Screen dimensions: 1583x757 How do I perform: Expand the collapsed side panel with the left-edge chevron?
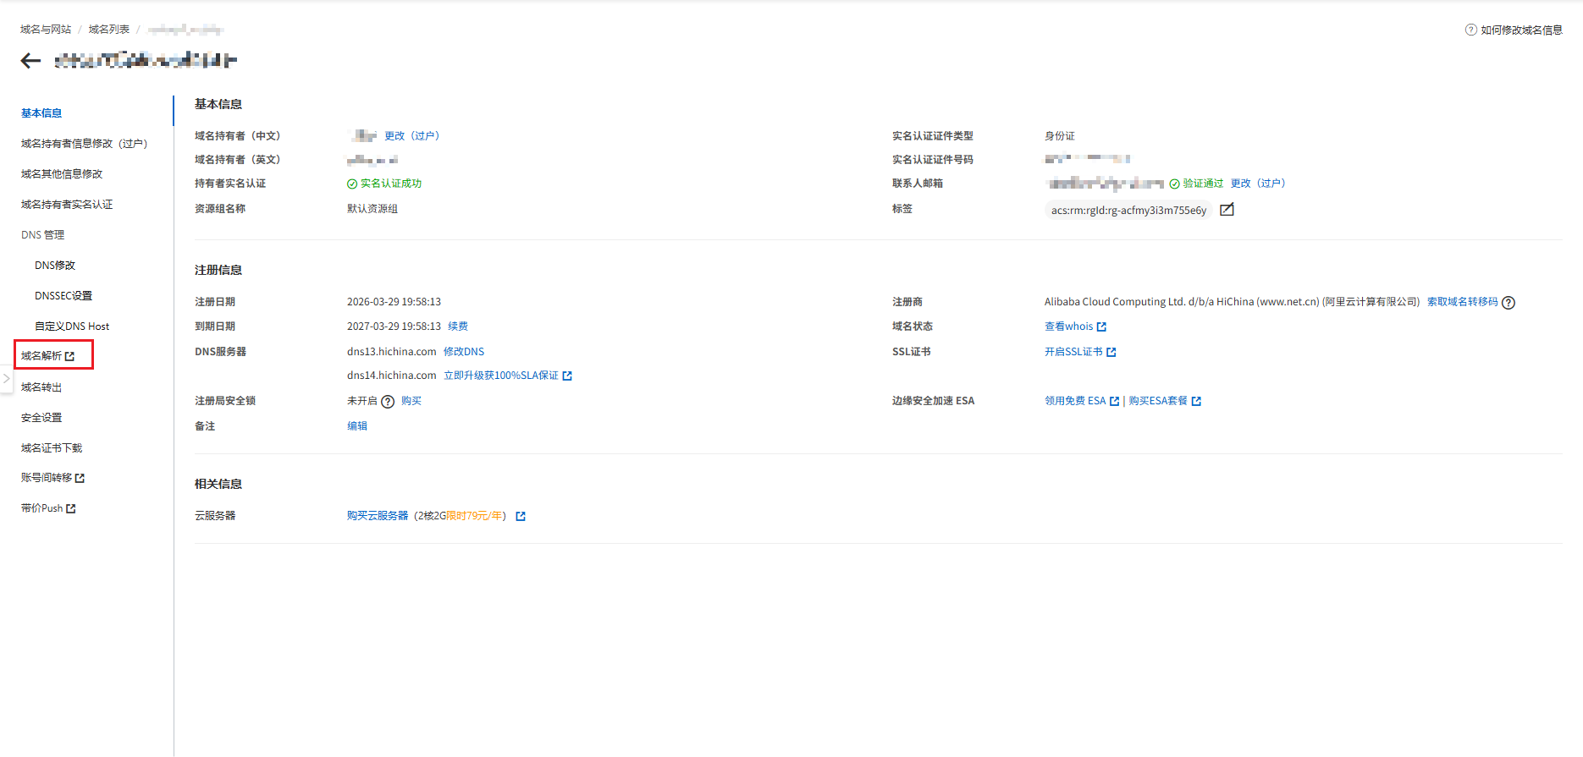pos(6,379)
